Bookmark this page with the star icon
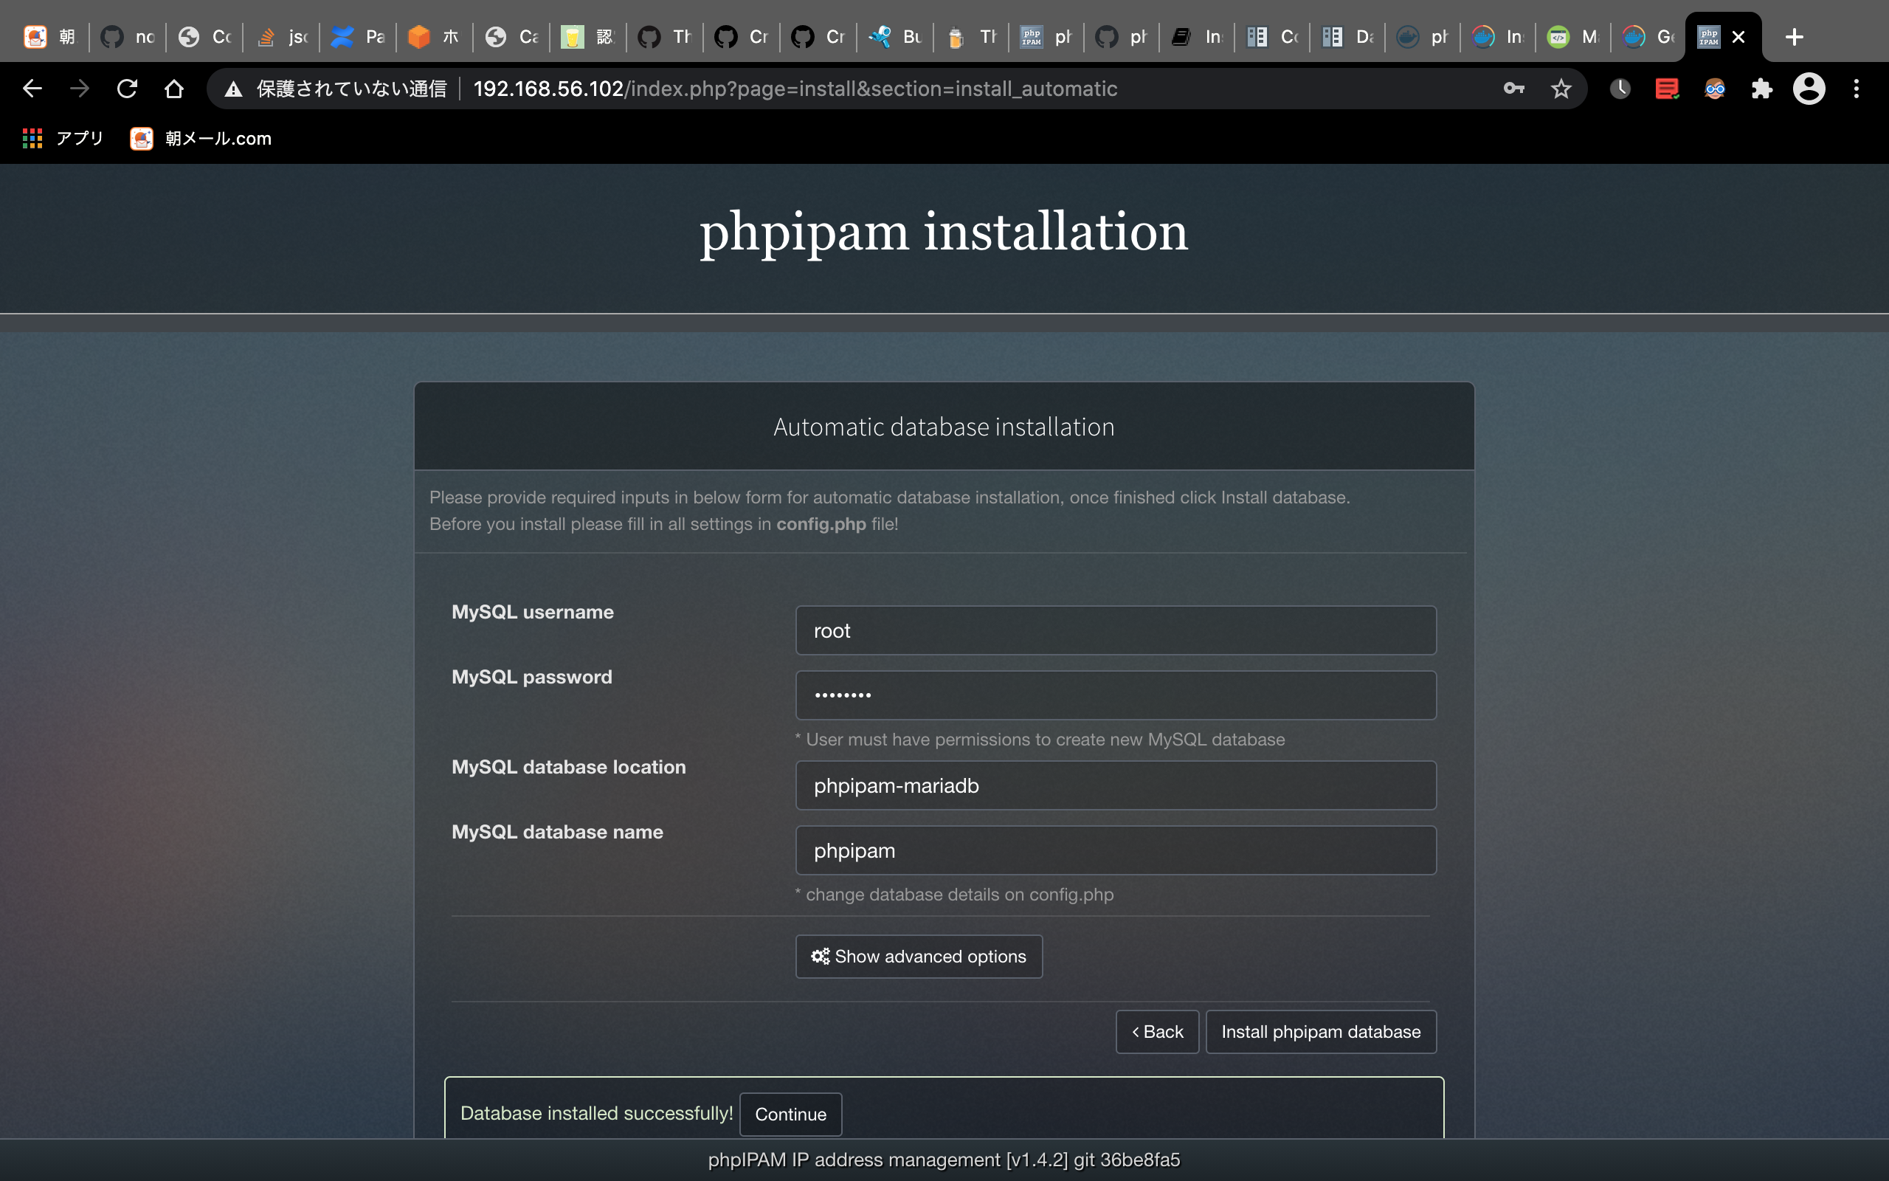This screenshot has width=1889, height=1181. (1561, 89)
